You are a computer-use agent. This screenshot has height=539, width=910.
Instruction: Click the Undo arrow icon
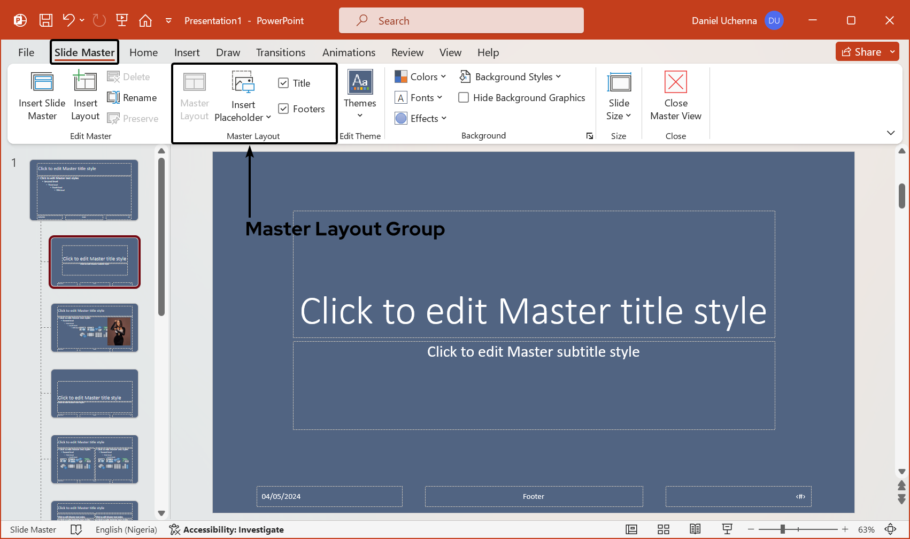point(68,21)
